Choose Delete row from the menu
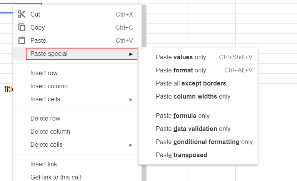The height and width of the screenshot is (181, 297). (x=45, y=119)
